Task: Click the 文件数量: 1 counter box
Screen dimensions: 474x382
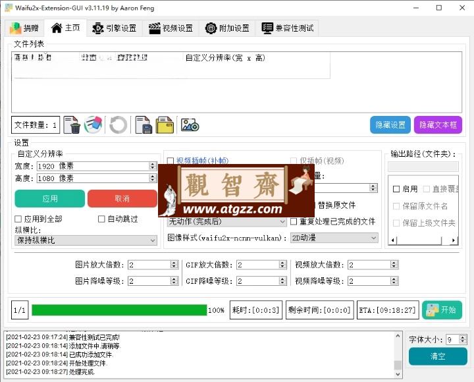Action: (36, 125)
